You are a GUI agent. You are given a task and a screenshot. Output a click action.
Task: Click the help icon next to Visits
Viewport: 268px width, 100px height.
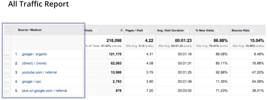point(96,30)
